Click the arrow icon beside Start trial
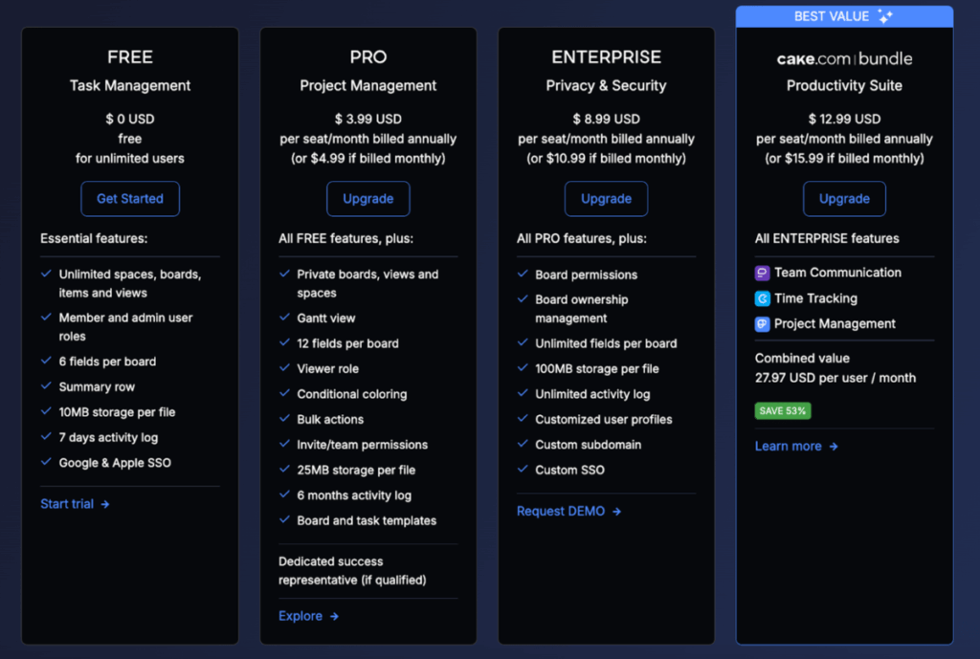This screenshot has width=980, height=659. pyautogui.click(x=105, y=504)
